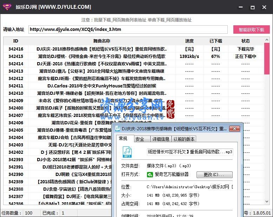273x217 pixels.
Task: Click the 正在下载中 status cell
Action: 246,57
